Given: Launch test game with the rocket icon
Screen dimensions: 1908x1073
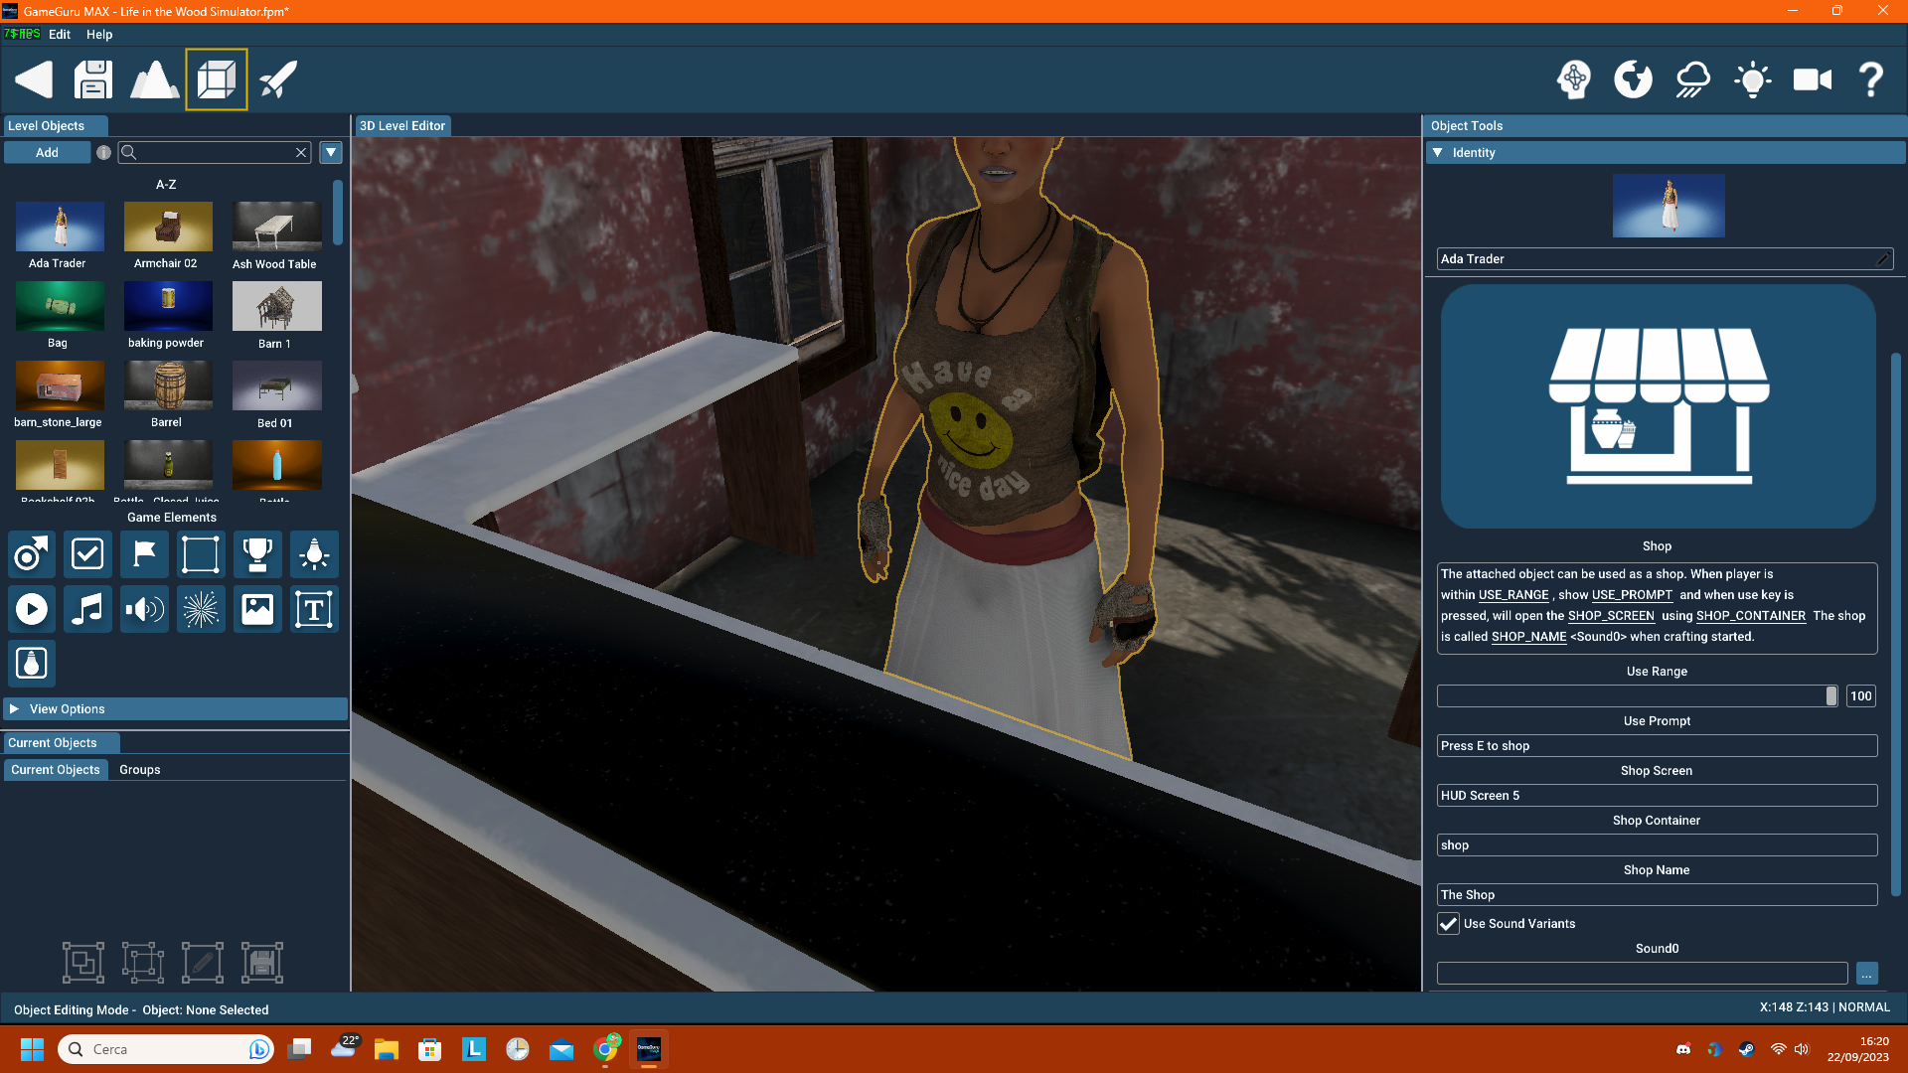Looking at the screenshot, I should [278, 79].
